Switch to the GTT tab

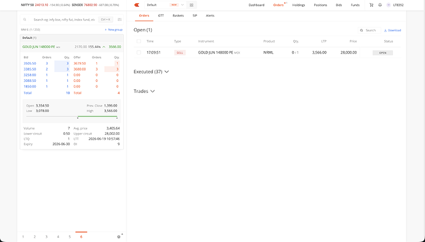tap(161, 15)
